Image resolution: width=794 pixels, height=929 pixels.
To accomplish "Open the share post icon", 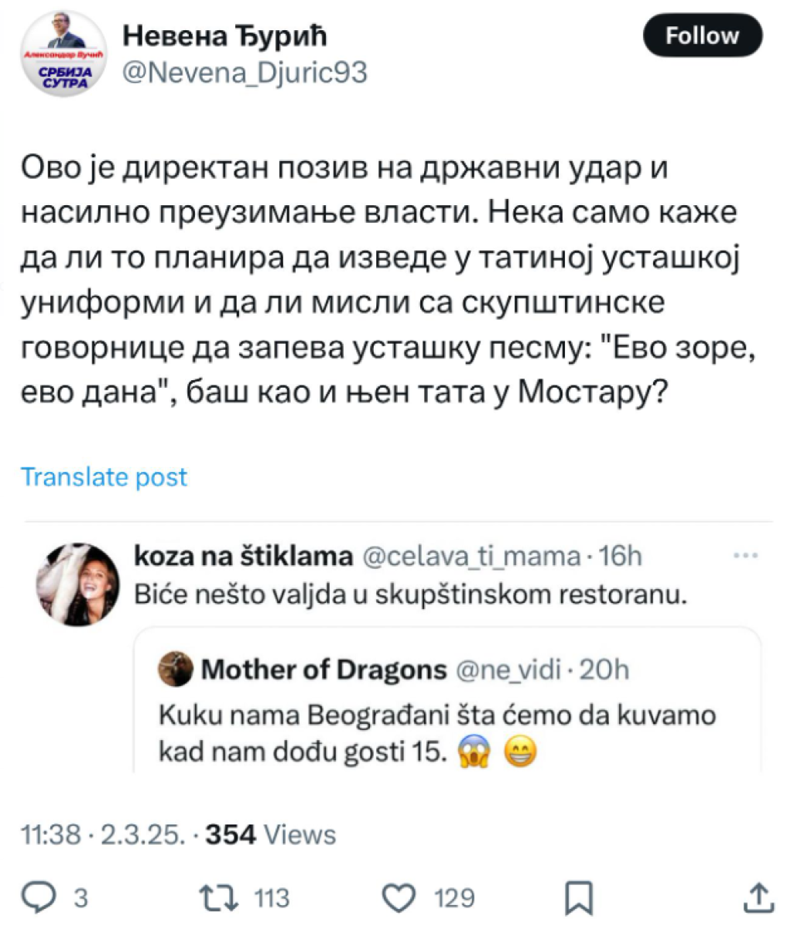I will 755,897.
